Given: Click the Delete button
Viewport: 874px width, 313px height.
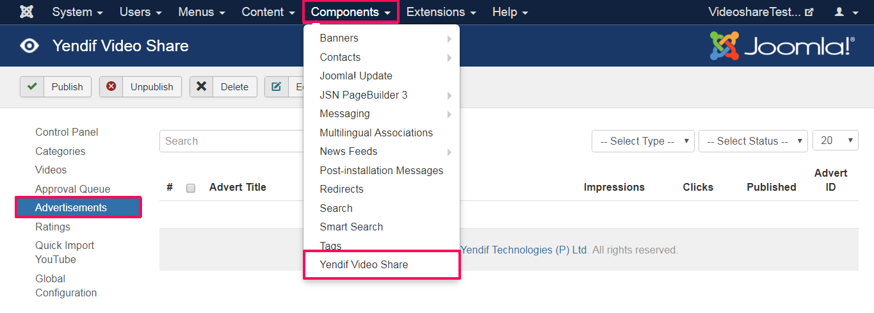Looking at the screenshot, I should pos(223,86).
